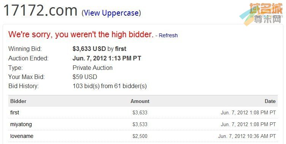
Task: Click the $3,633 amount in the table
Action: pyautogui.click(x=140, y=112)
